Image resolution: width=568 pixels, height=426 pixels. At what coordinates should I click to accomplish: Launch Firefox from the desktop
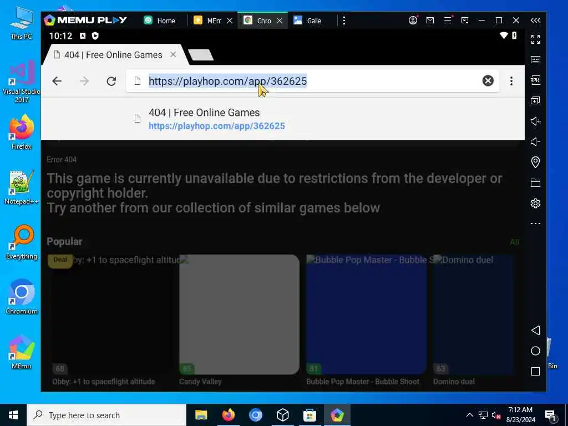(x=22, y=131)
